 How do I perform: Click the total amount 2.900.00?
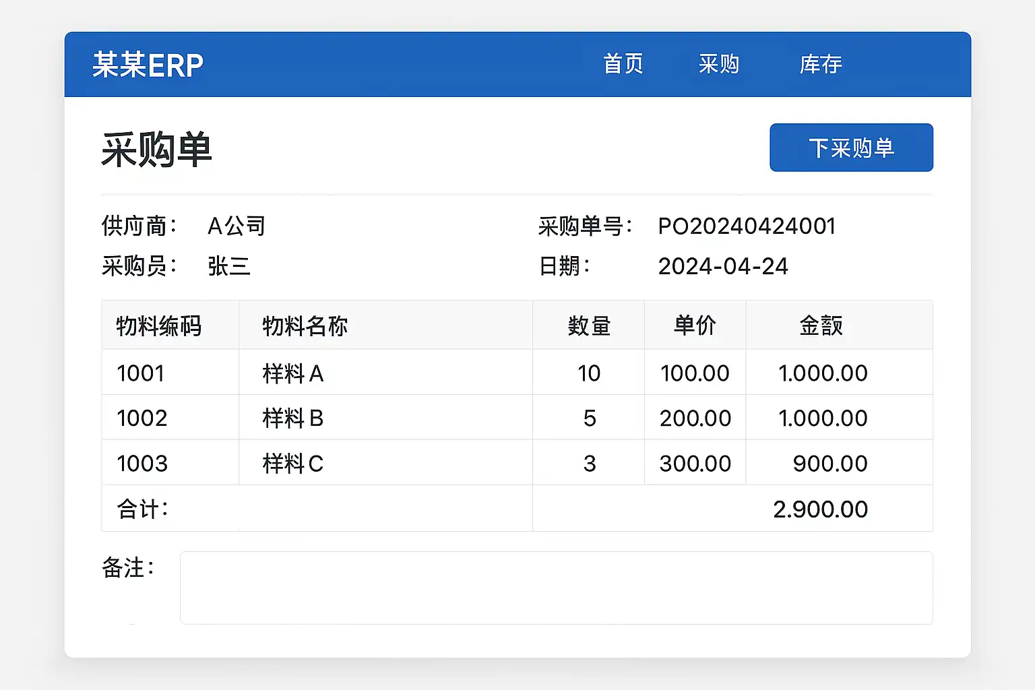click(x=820, y=509)
